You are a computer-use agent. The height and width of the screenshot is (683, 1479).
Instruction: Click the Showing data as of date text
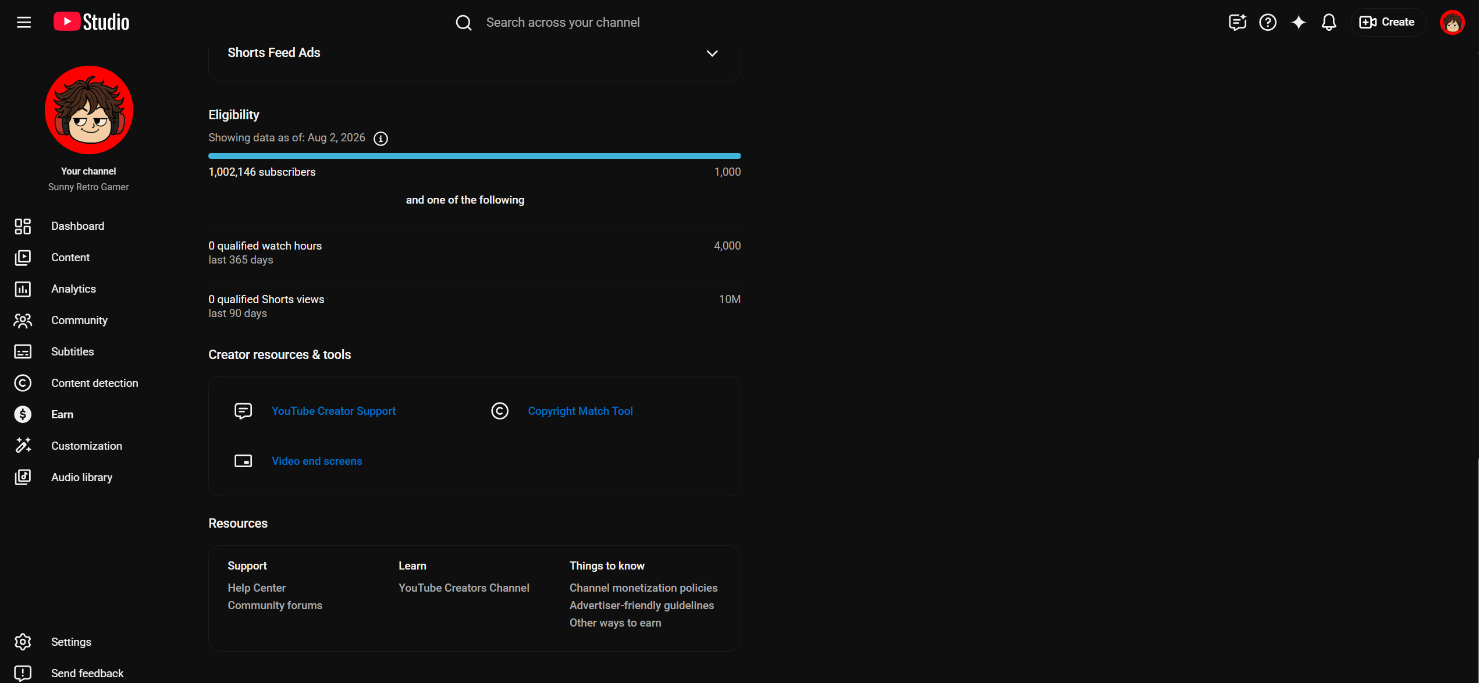(287, 138)
